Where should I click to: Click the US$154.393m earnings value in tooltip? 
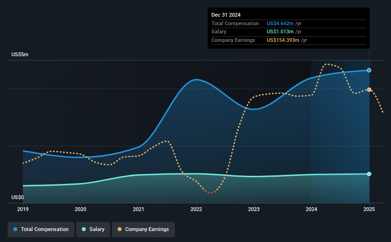(282, 40)
